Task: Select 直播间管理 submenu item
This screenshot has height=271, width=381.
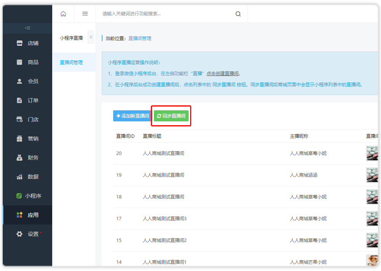Action: [x=71, y=62]
